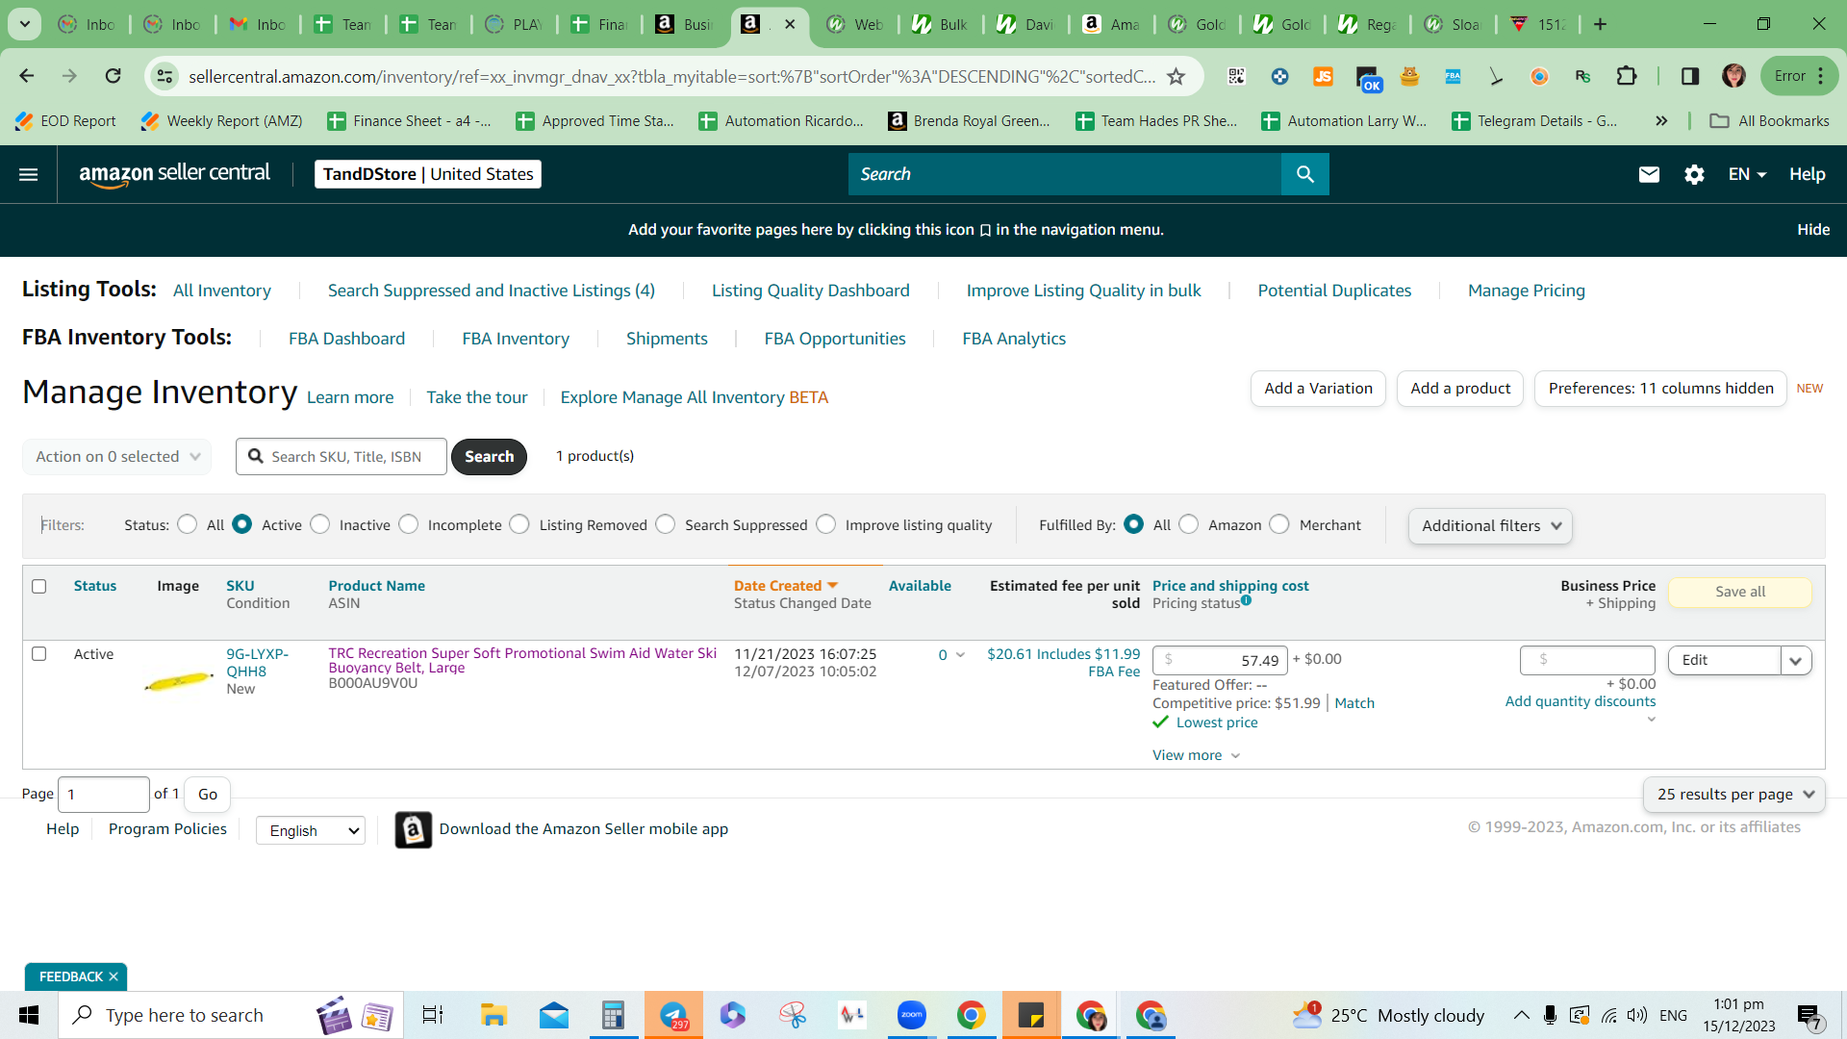This screenshot has height=1039, width=1847.
Task: Go to the FBA Dashboard
Action: pyautogui.click(x=347, y=339)
